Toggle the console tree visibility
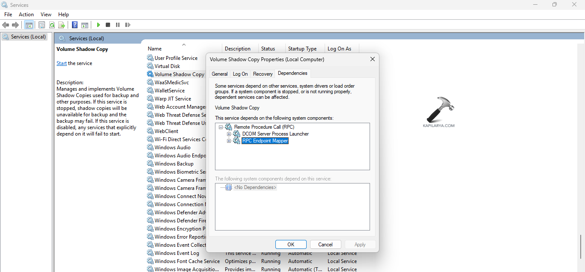 click(x=29, y=25)
